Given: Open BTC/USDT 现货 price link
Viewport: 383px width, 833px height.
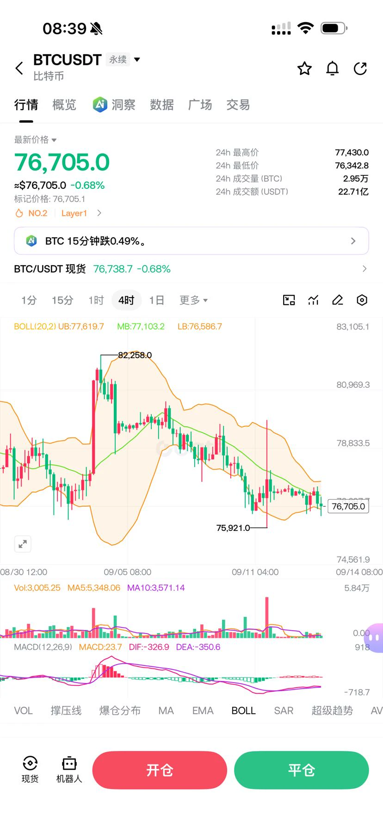Looking at the screenshot, I should (132, 269).
